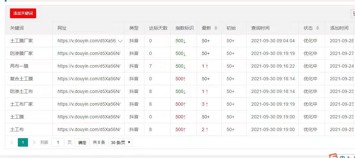Click 优化中 status in 土工布 row
This screenshot has width=355, height=158.
coord(310,129)
